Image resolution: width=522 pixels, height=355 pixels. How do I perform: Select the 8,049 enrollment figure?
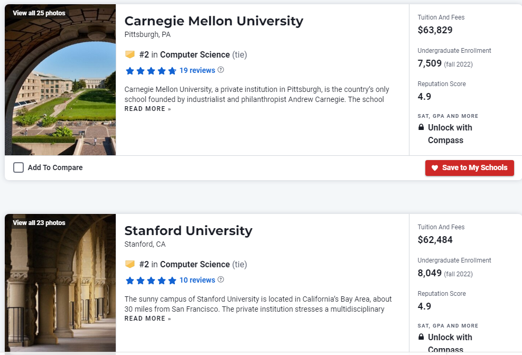pos(430,273)
